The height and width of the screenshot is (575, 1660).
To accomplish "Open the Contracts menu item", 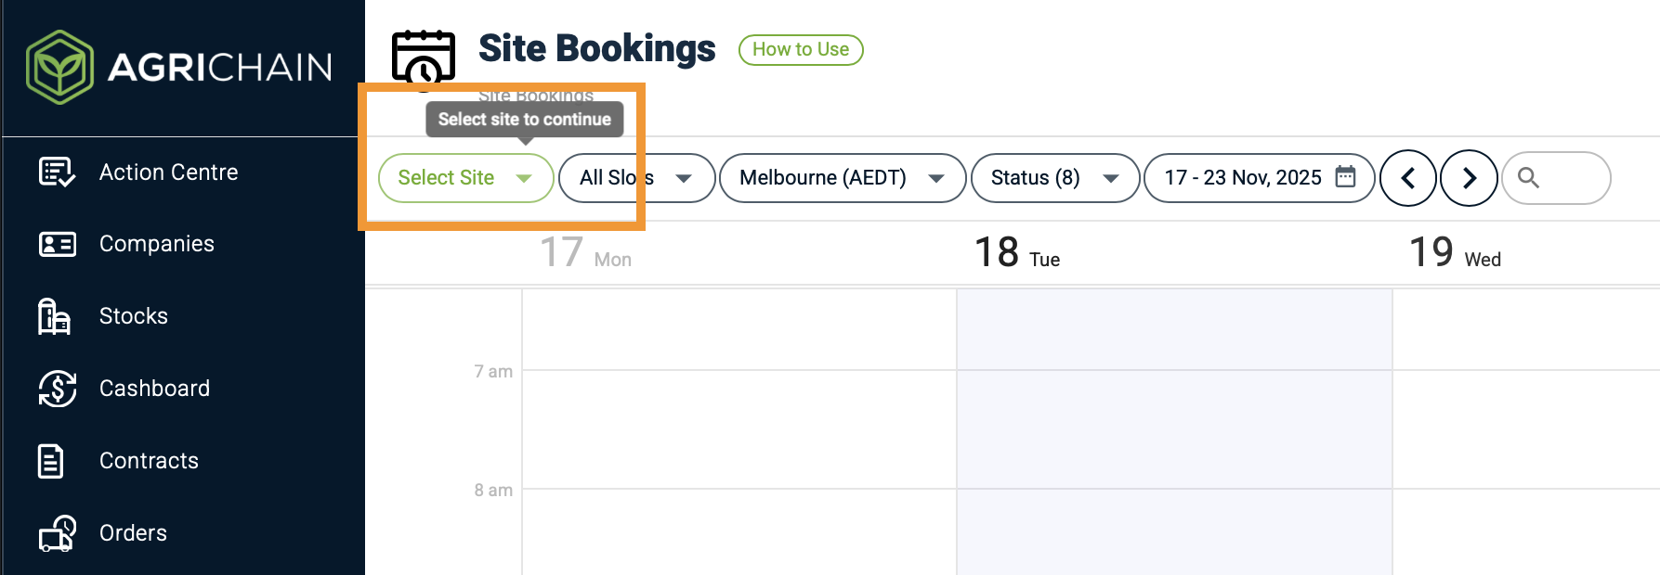I will click(149, 461).
